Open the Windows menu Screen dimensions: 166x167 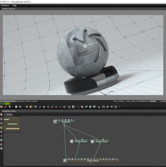pyautogui.click(x=5, y=5)
